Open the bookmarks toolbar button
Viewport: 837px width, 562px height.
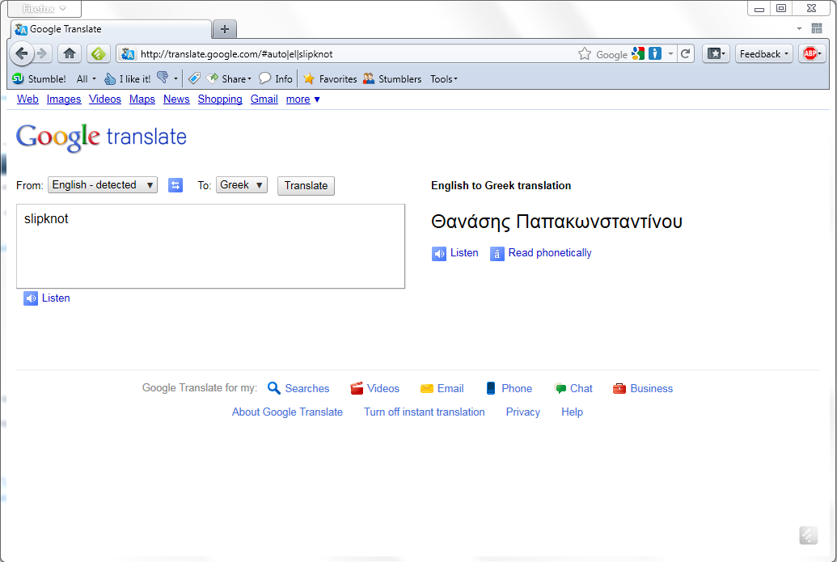click(x=716, y=53)
